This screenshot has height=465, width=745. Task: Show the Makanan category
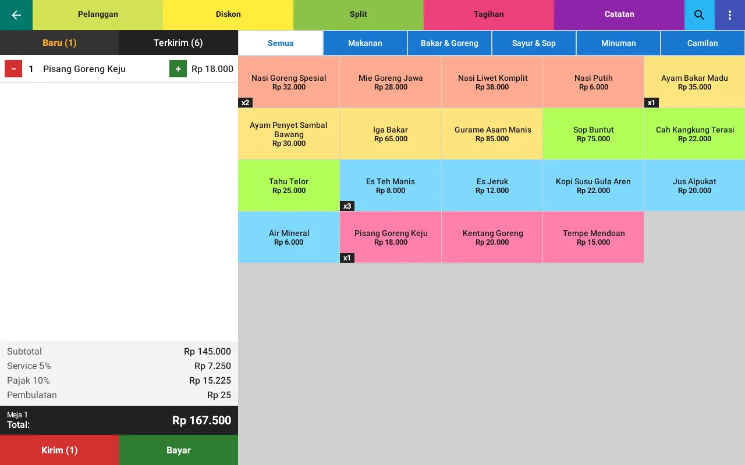pyautogui.click(x=365, y=43)
